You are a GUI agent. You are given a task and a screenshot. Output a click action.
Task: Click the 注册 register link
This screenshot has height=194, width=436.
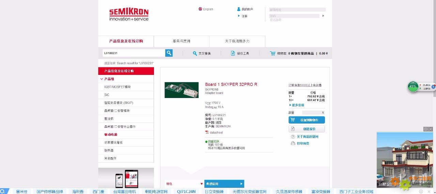coord(243,16)
